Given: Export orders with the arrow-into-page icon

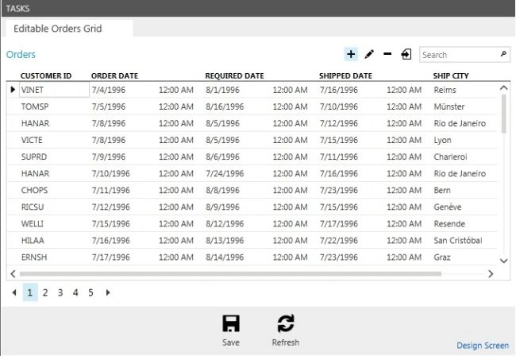Looking at the screenshot, I should tap(406, 54).
